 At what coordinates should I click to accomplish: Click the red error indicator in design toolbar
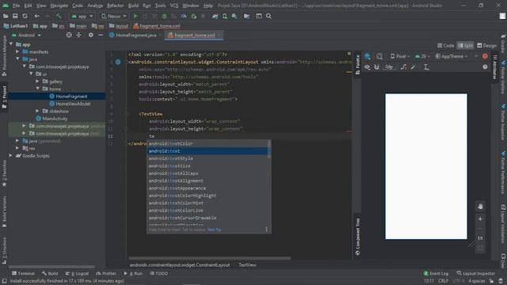click(485, 56)
